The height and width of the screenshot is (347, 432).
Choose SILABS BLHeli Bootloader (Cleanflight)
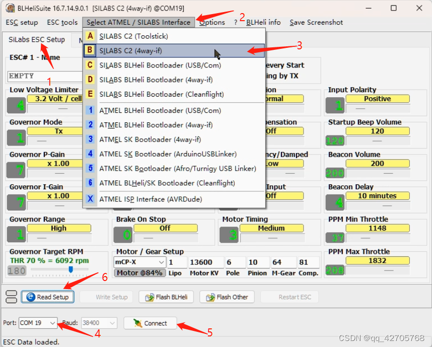coord(174,94)
